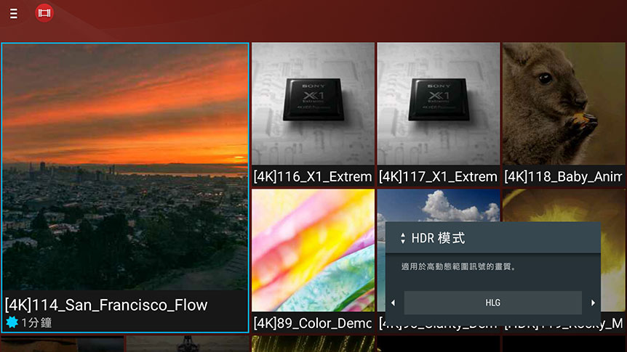This screenshot has width=627, height=352.
Task: Click the [4K]114_San_Francisco_Flow title label
Action: (x=106, y=306)
